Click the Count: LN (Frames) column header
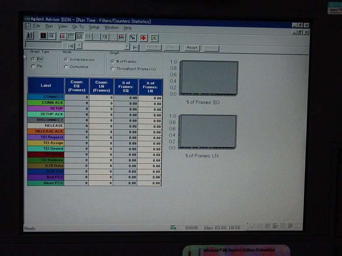342x256 pixels. pyautogui.click(x=101, y=86)
